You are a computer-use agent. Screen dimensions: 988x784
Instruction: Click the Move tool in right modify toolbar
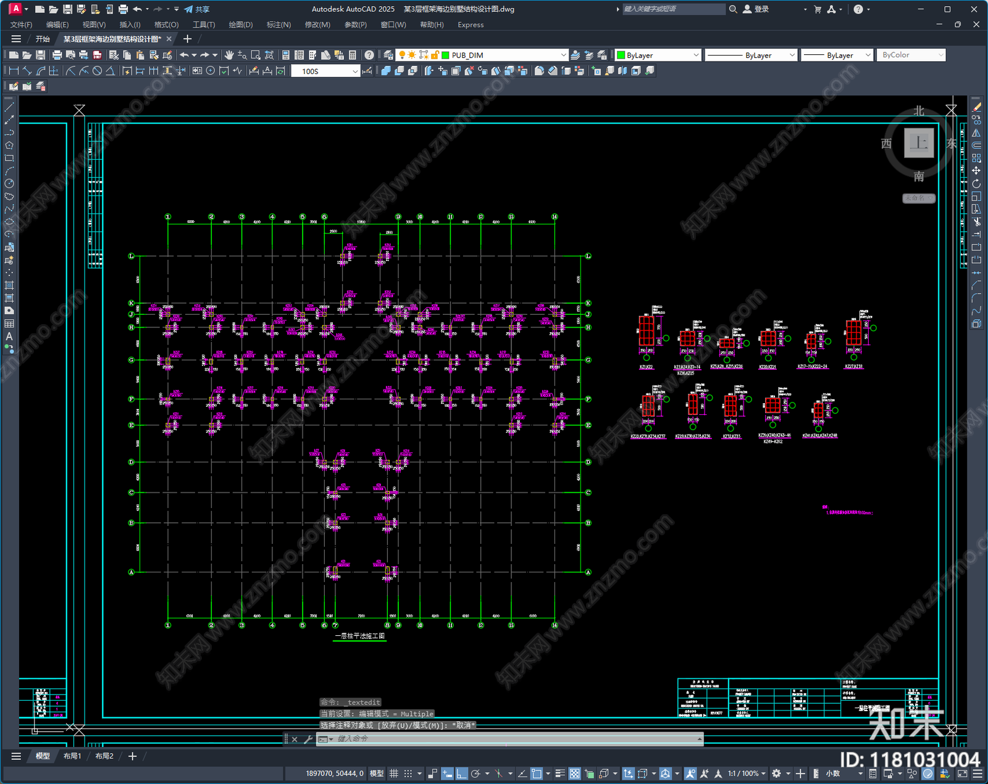(x=976, y=171)
